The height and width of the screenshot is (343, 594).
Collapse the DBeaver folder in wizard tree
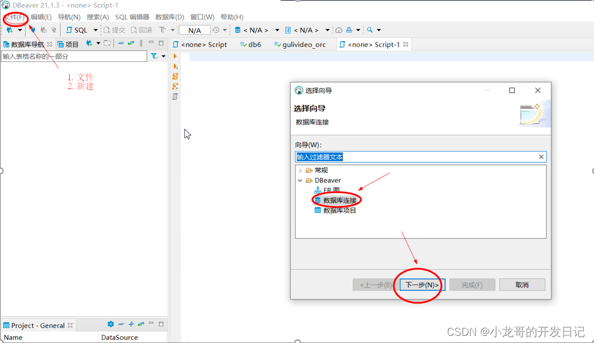pyautogui.click(x=300, y=181)
